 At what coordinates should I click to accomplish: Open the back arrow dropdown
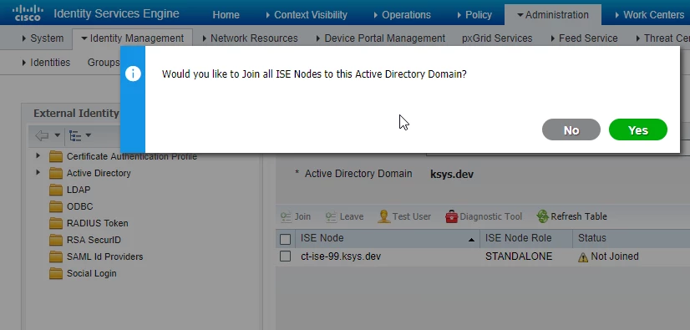(57, 135)
